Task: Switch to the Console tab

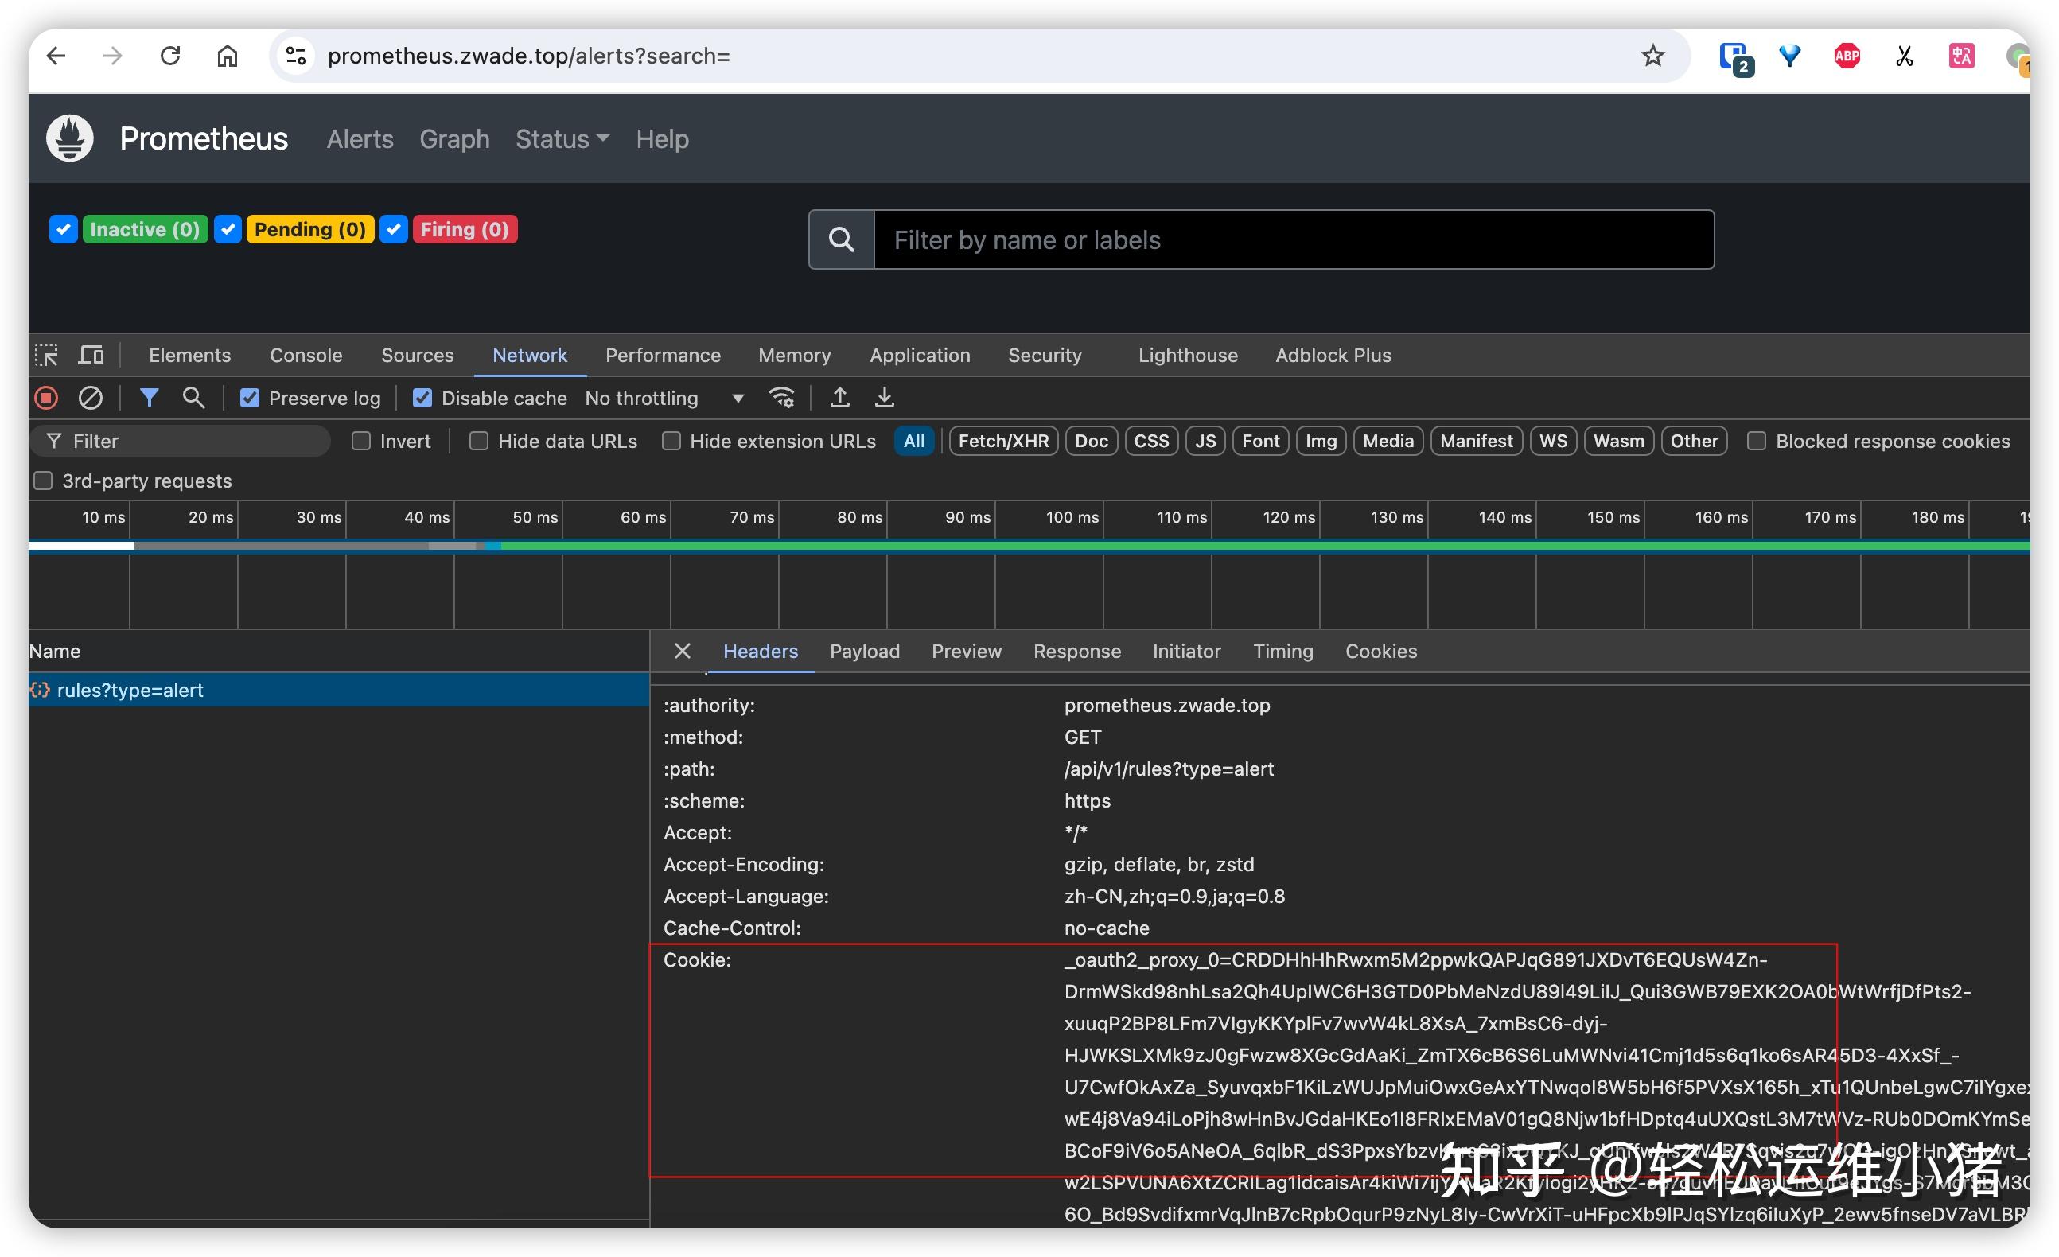Action: (306, 355)
